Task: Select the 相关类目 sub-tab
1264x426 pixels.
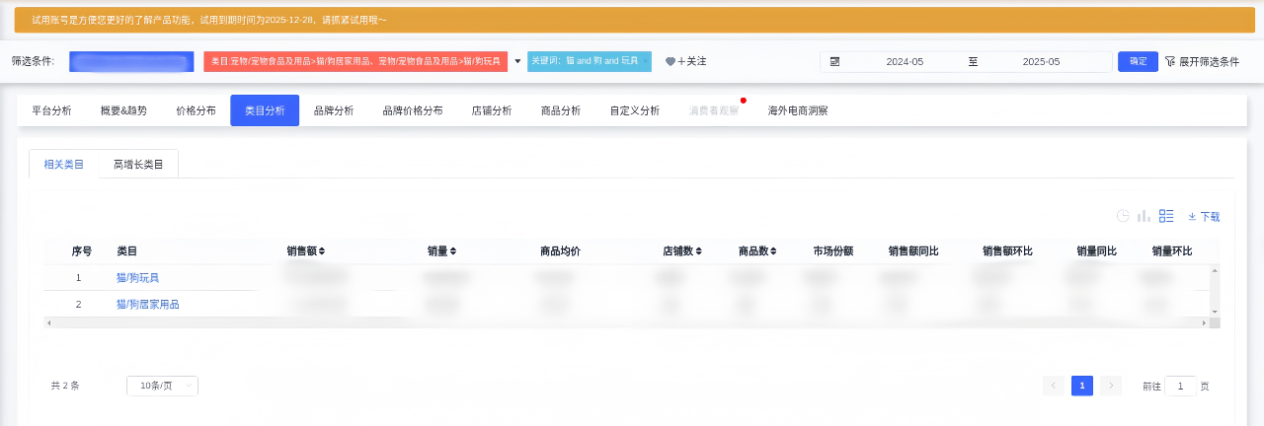Action: click(x=64, y=164)
